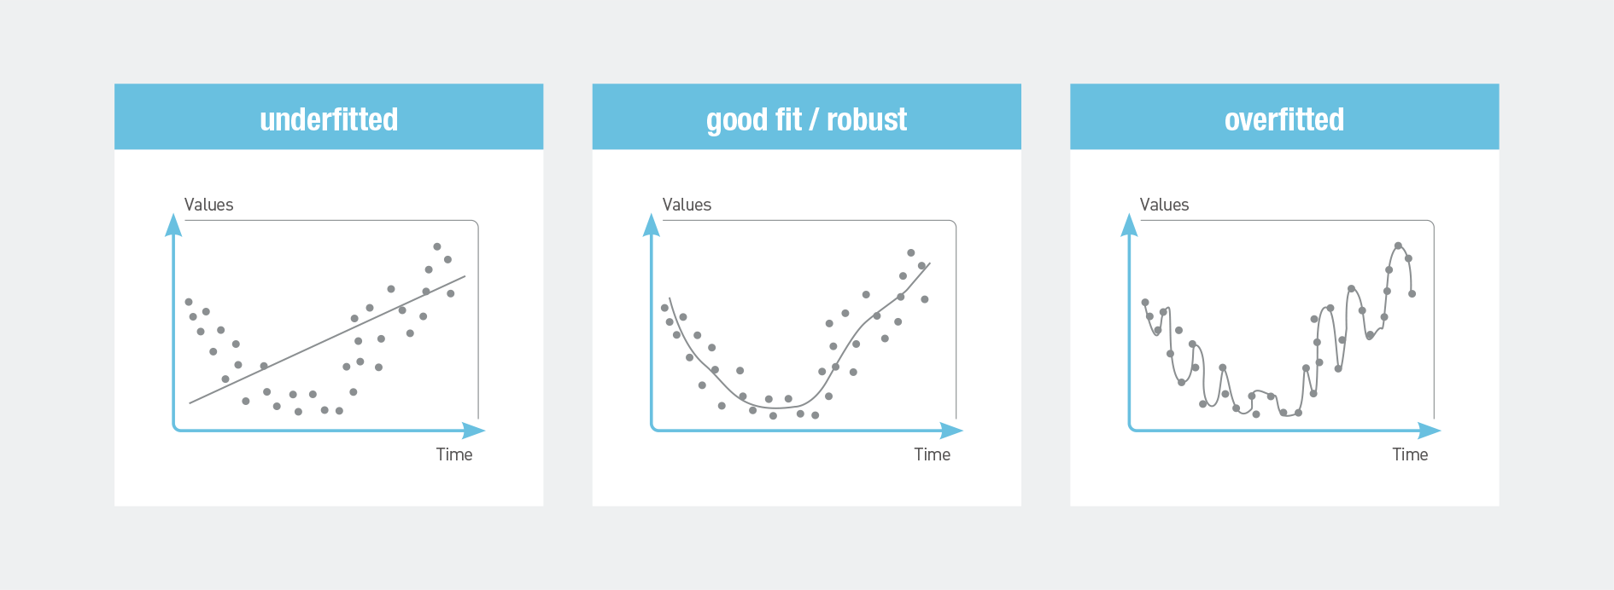Select the highest data point in overfitted chart
Image resolution: width=1614 pixels, height=590 pixels.
1398,246
